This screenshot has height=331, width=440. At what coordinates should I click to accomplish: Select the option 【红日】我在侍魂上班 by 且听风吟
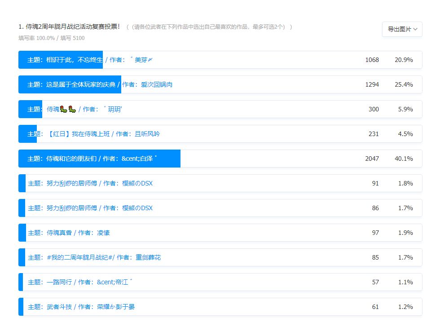pos(220,134)
